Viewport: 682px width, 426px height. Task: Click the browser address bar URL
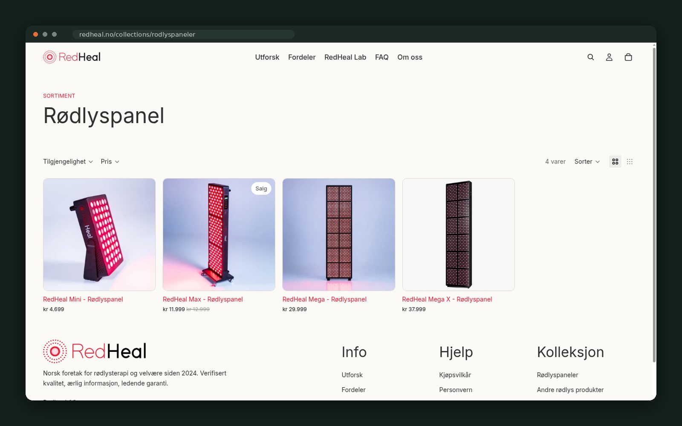click(x=183, y=34)
